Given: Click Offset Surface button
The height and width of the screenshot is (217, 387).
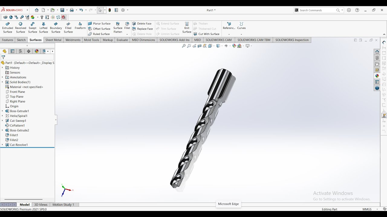Looking at the screenshot, I should coord(99,29).
